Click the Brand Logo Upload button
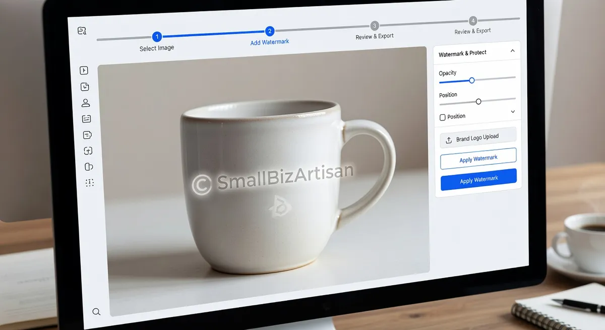Image resolution: width=605 pixels, height=330 pixels. (x=478, y=138)
